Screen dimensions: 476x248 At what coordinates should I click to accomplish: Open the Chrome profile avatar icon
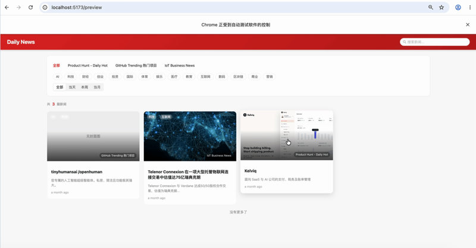pyautogui.click(x=458, y=7)
